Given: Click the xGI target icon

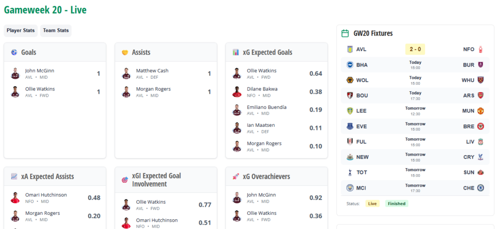Looking at the screenshot, I should coord(125,180).
